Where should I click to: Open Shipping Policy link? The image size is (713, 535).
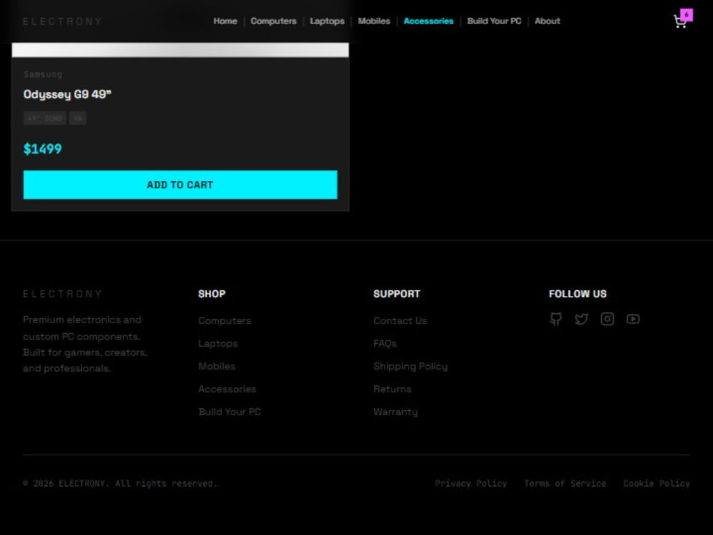coord(411,366)
